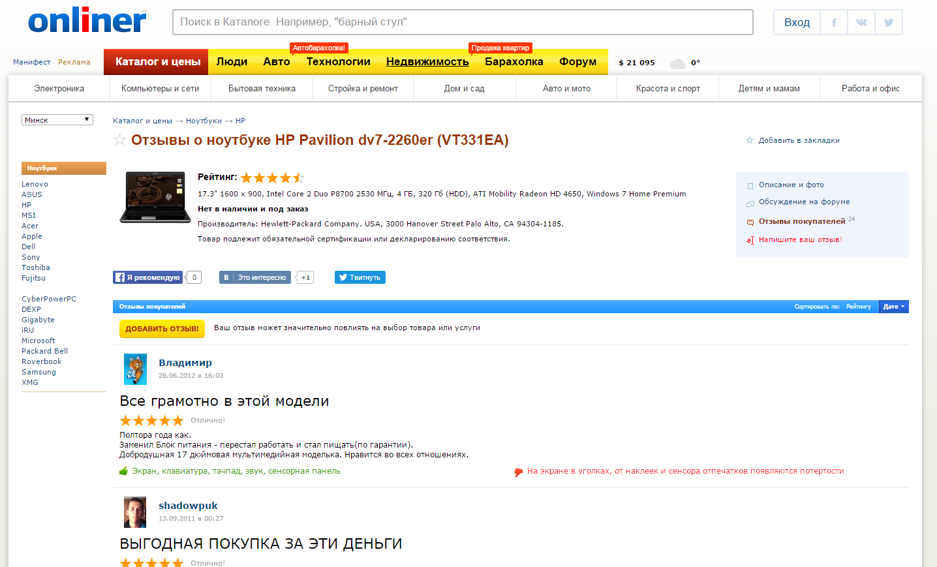The height and width of the screenshot is (567, 937).
Task: Click the catalog search input field
Action: click(x=462, y=22)
